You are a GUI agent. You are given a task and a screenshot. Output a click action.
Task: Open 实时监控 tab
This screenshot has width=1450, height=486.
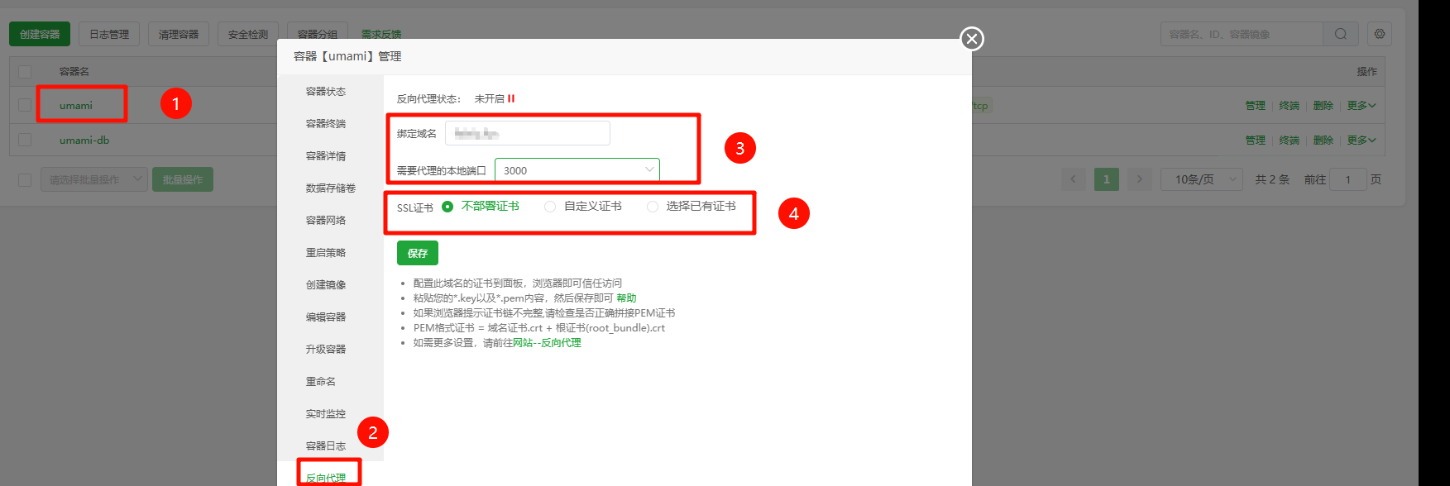326,414
